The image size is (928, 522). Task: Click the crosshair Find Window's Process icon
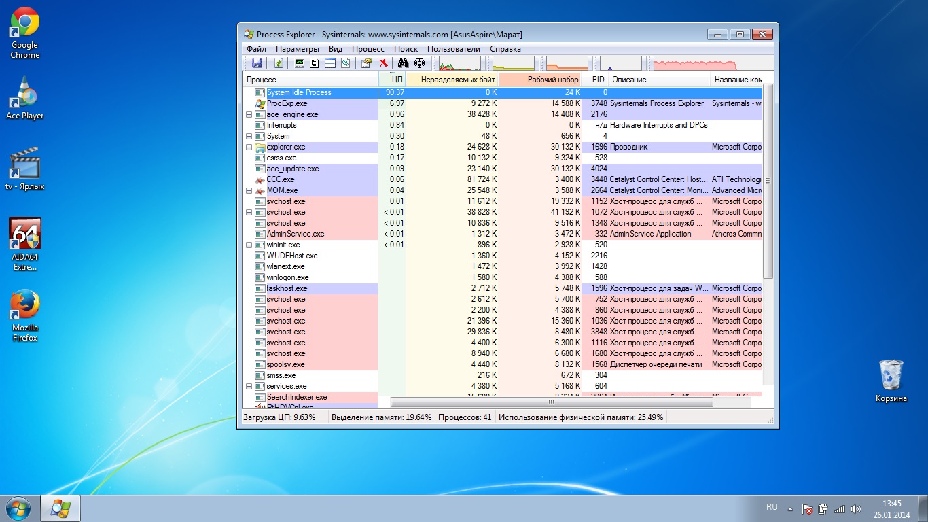(x=419, y=63)
